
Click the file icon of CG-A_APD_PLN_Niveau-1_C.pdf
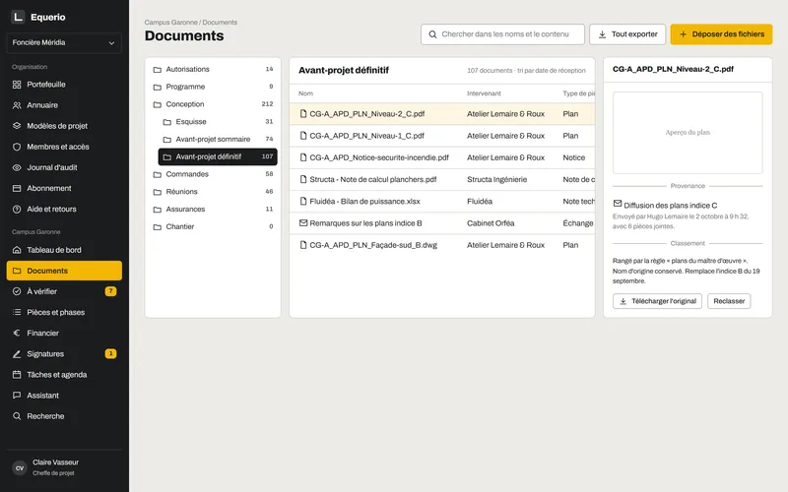[303, 136]
